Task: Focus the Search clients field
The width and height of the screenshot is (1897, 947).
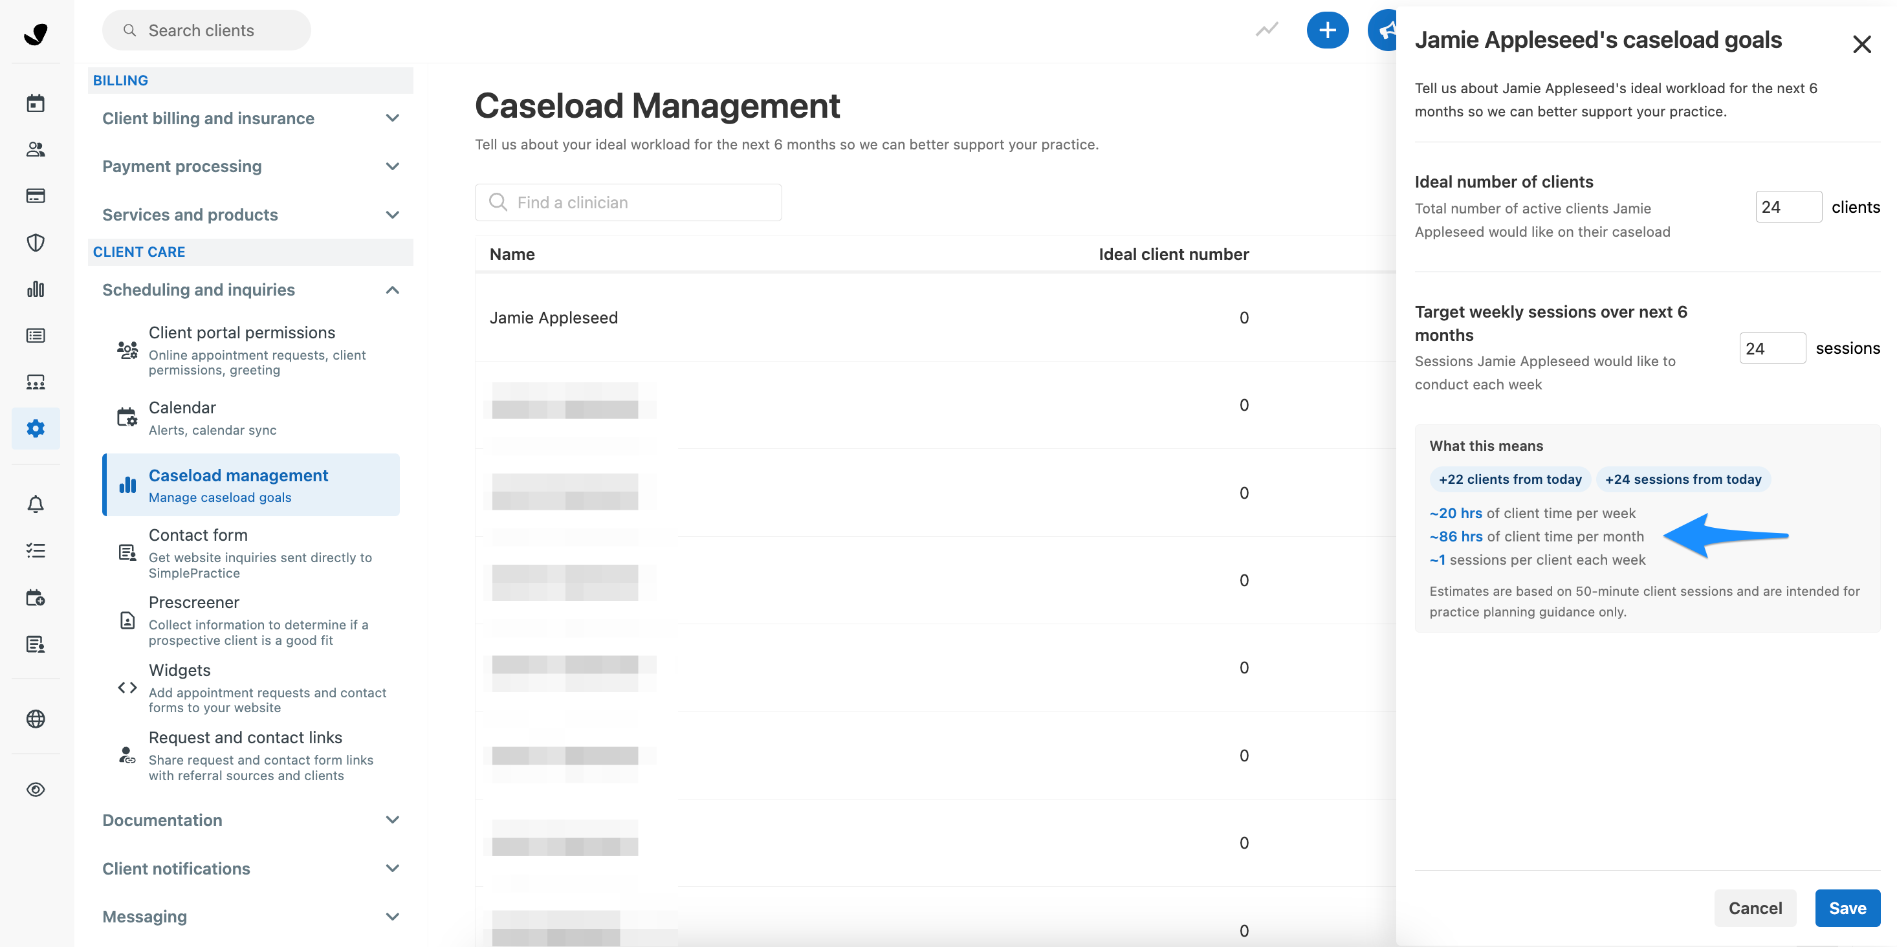Action: point(206,30)
